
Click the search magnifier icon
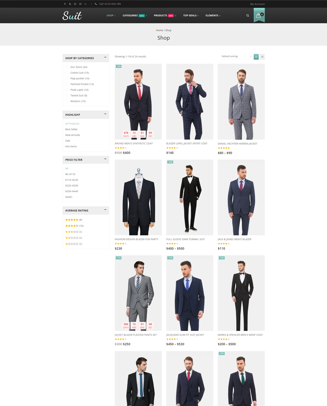[x=248, y=16]
